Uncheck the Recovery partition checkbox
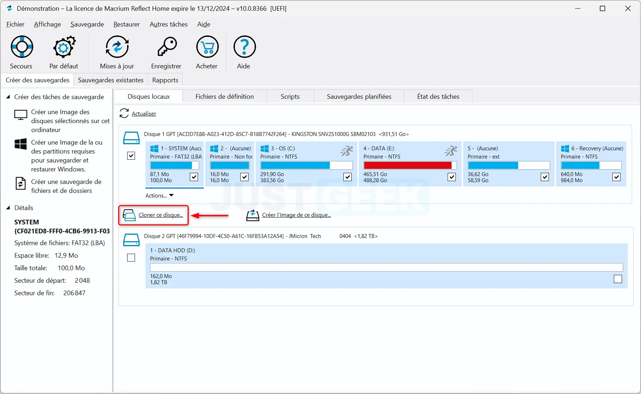 617,177
